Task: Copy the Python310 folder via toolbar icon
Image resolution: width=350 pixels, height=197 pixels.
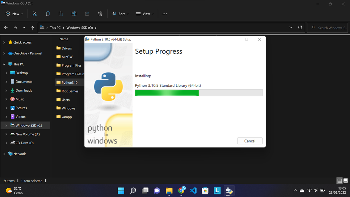Action: [x=48, y=14]
